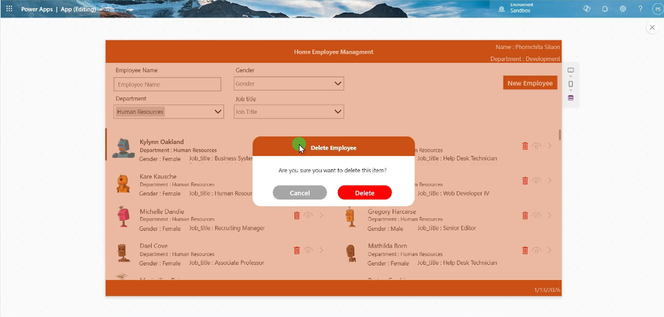Click the 'Name : Phornchita Silaon' header text
Image resolution: width=664 pixels, height=317 pixels.
coord(528,47)
